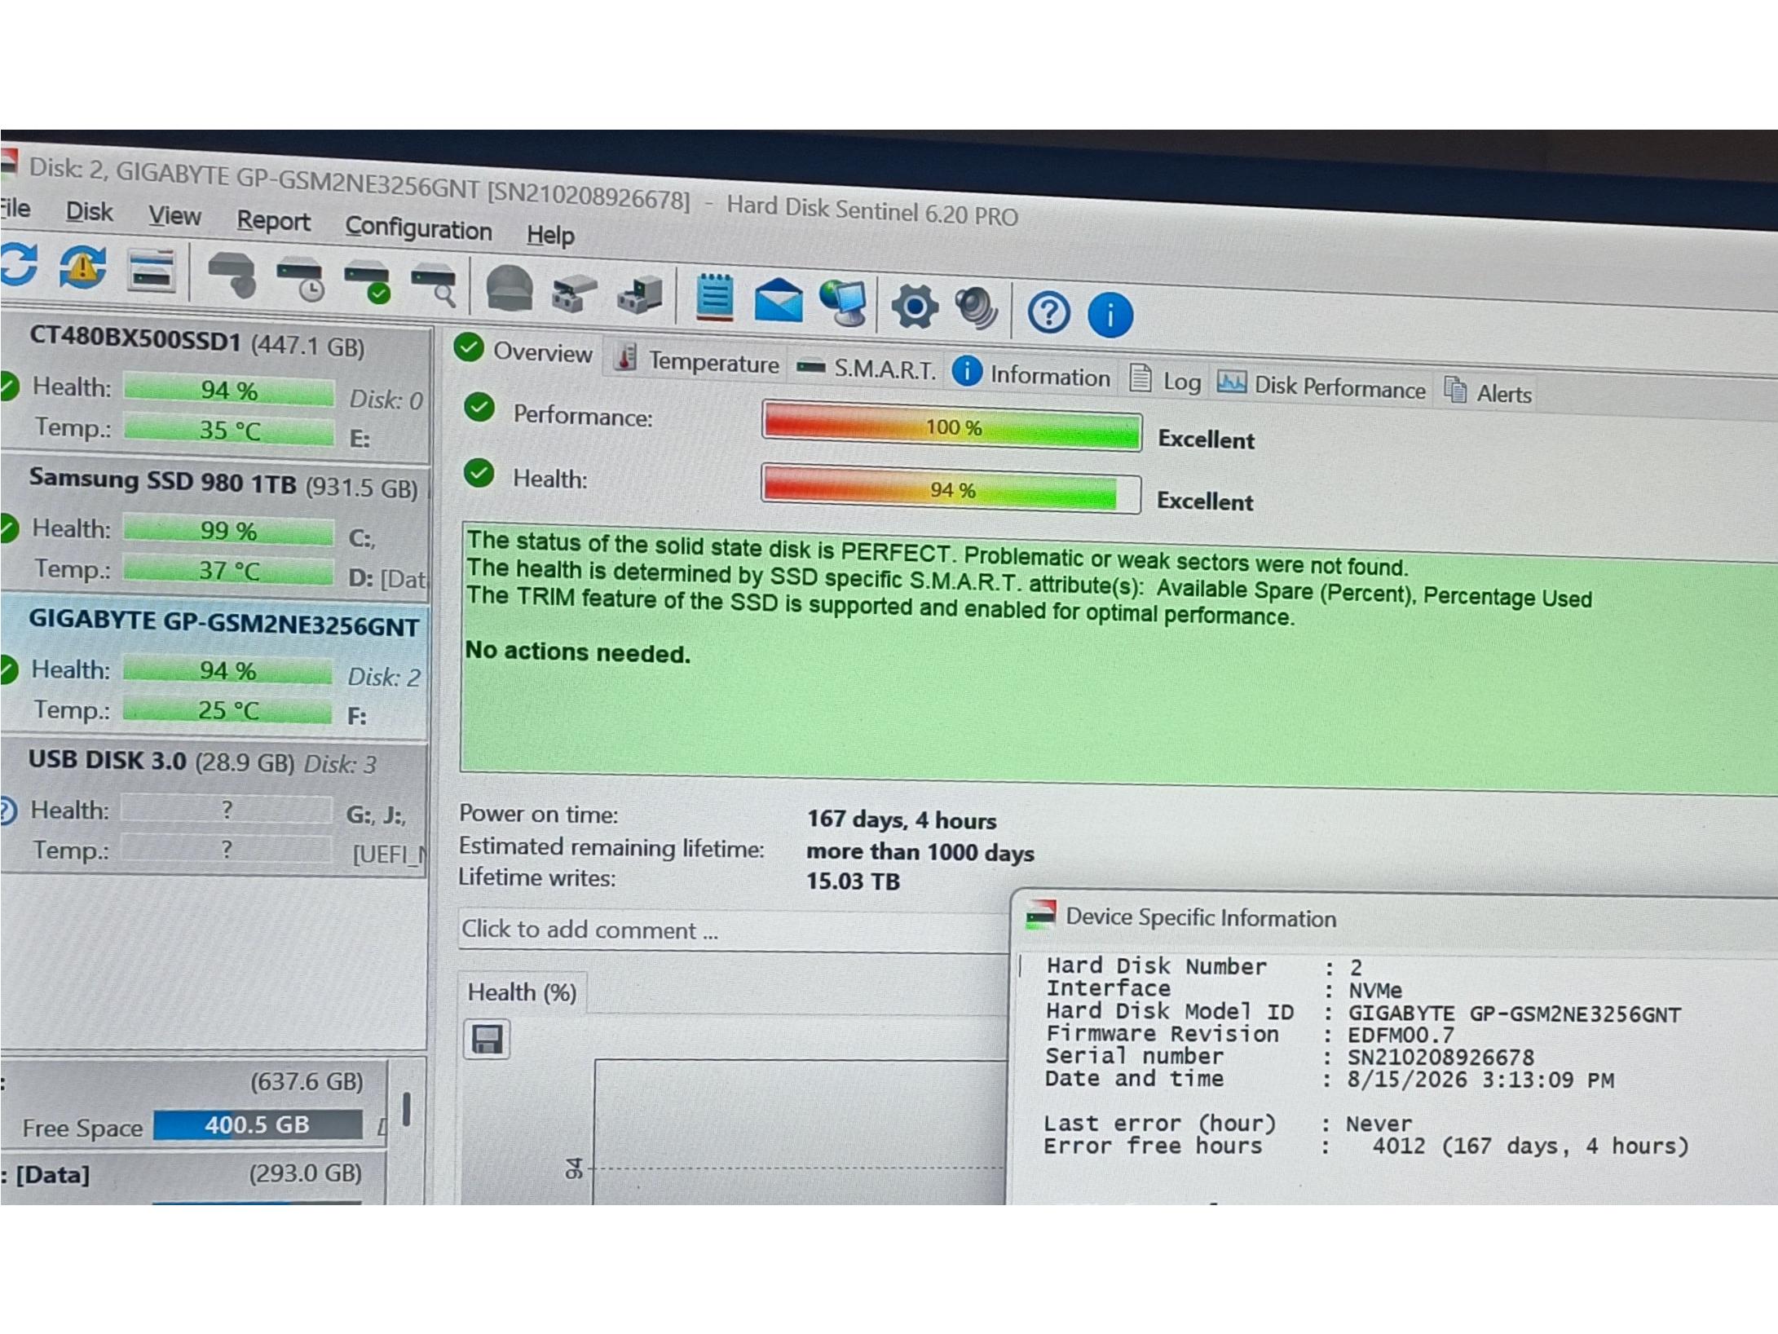Click the disk with magnifying glass icon
Image resolution: width=1778 pixels, height=1334 pixels.
[x=434, y=285]
